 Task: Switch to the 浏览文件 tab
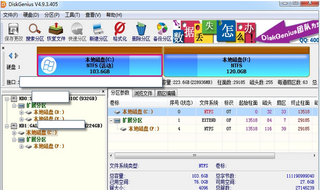(x=143, y=93)
